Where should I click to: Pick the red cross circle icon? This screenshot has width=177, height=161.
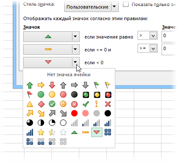pyautogui.click(x=74, y=104)
